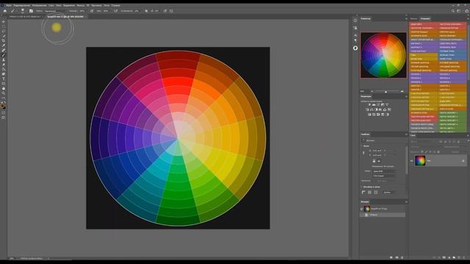The height and width of the screenshot is (264, 470).
Task: Select the Clone Stamp tool
Action: tap(3, 59)
